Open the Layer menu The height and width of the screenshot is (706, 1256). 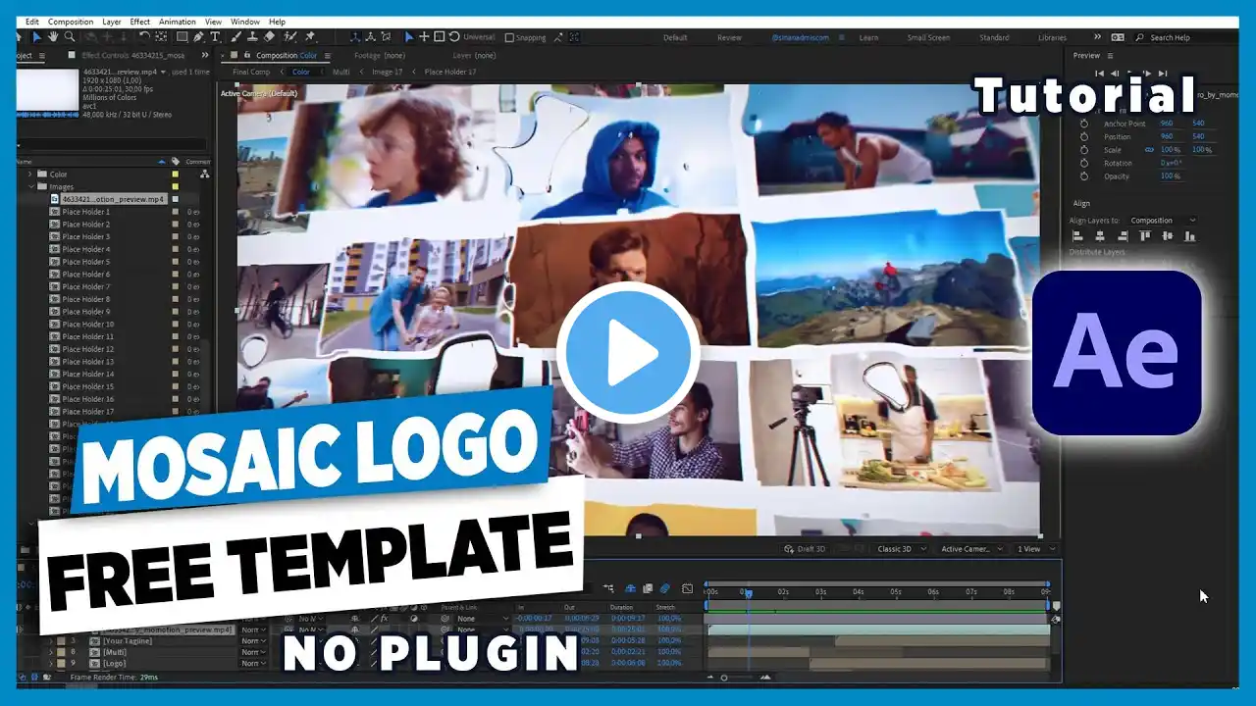click(112, 22)
